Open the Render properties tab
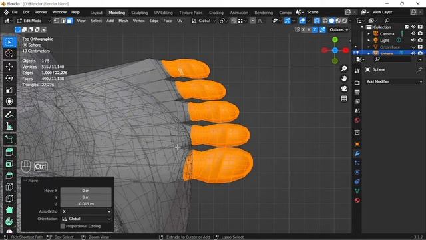Viewport: 426px width, 240px height. click(x=357, y=83)
